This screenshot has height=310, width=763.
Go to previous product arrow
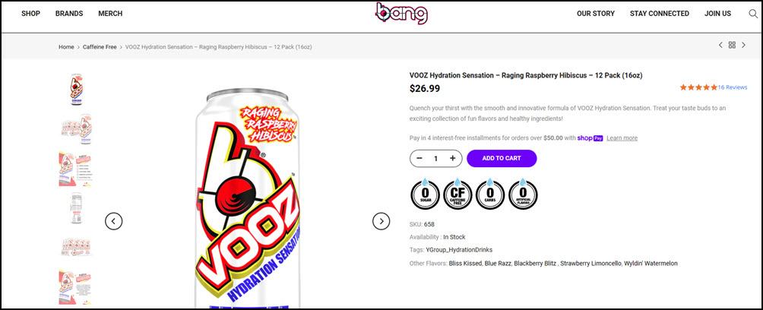click(x=720, y=46)
